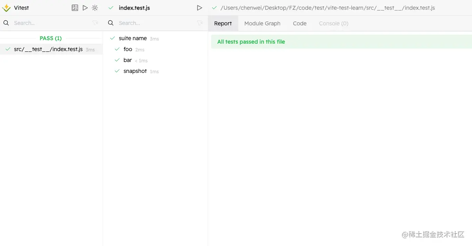The height and width of the screenshot is (246, 472).
Task: Focus the test list search field
Action: pyautogui.click(x=155, y=23)
